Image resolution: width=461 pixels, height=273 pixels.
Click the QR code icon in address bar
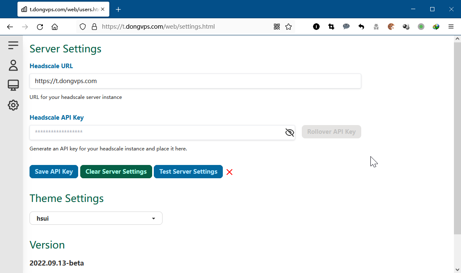(x=277, y=27)
